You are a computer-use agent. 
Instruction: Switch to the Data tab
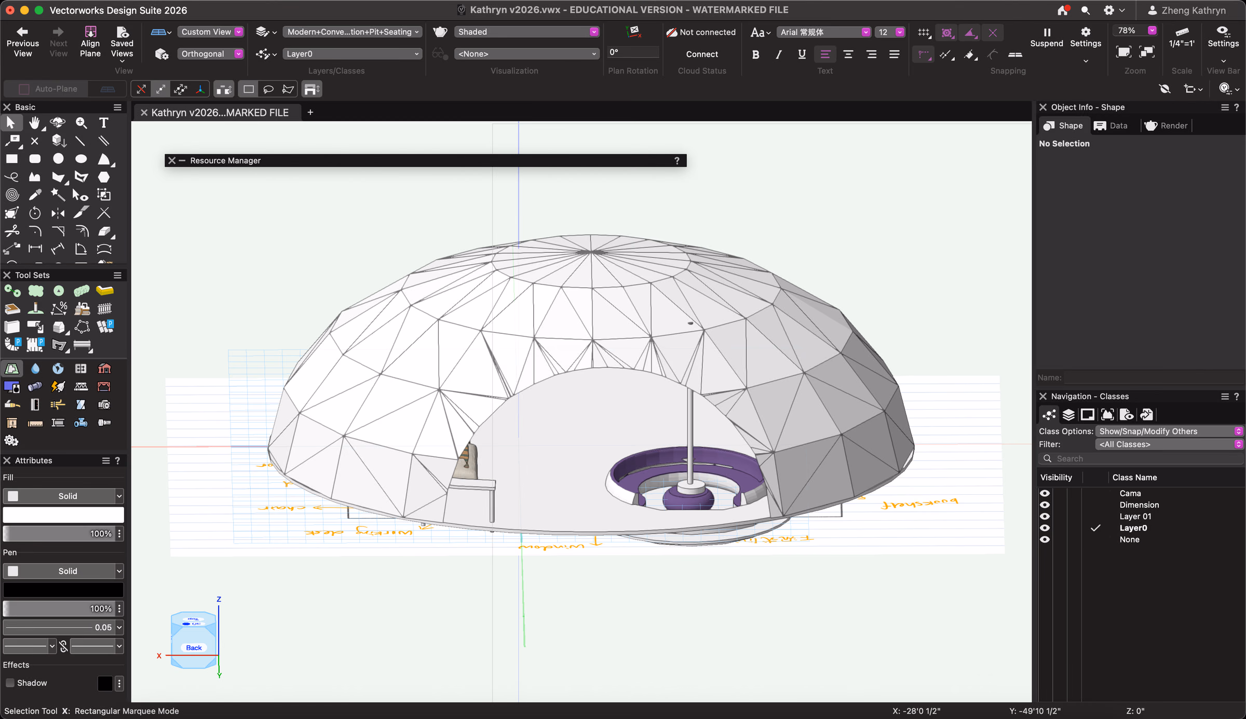tap(1110, 126)
